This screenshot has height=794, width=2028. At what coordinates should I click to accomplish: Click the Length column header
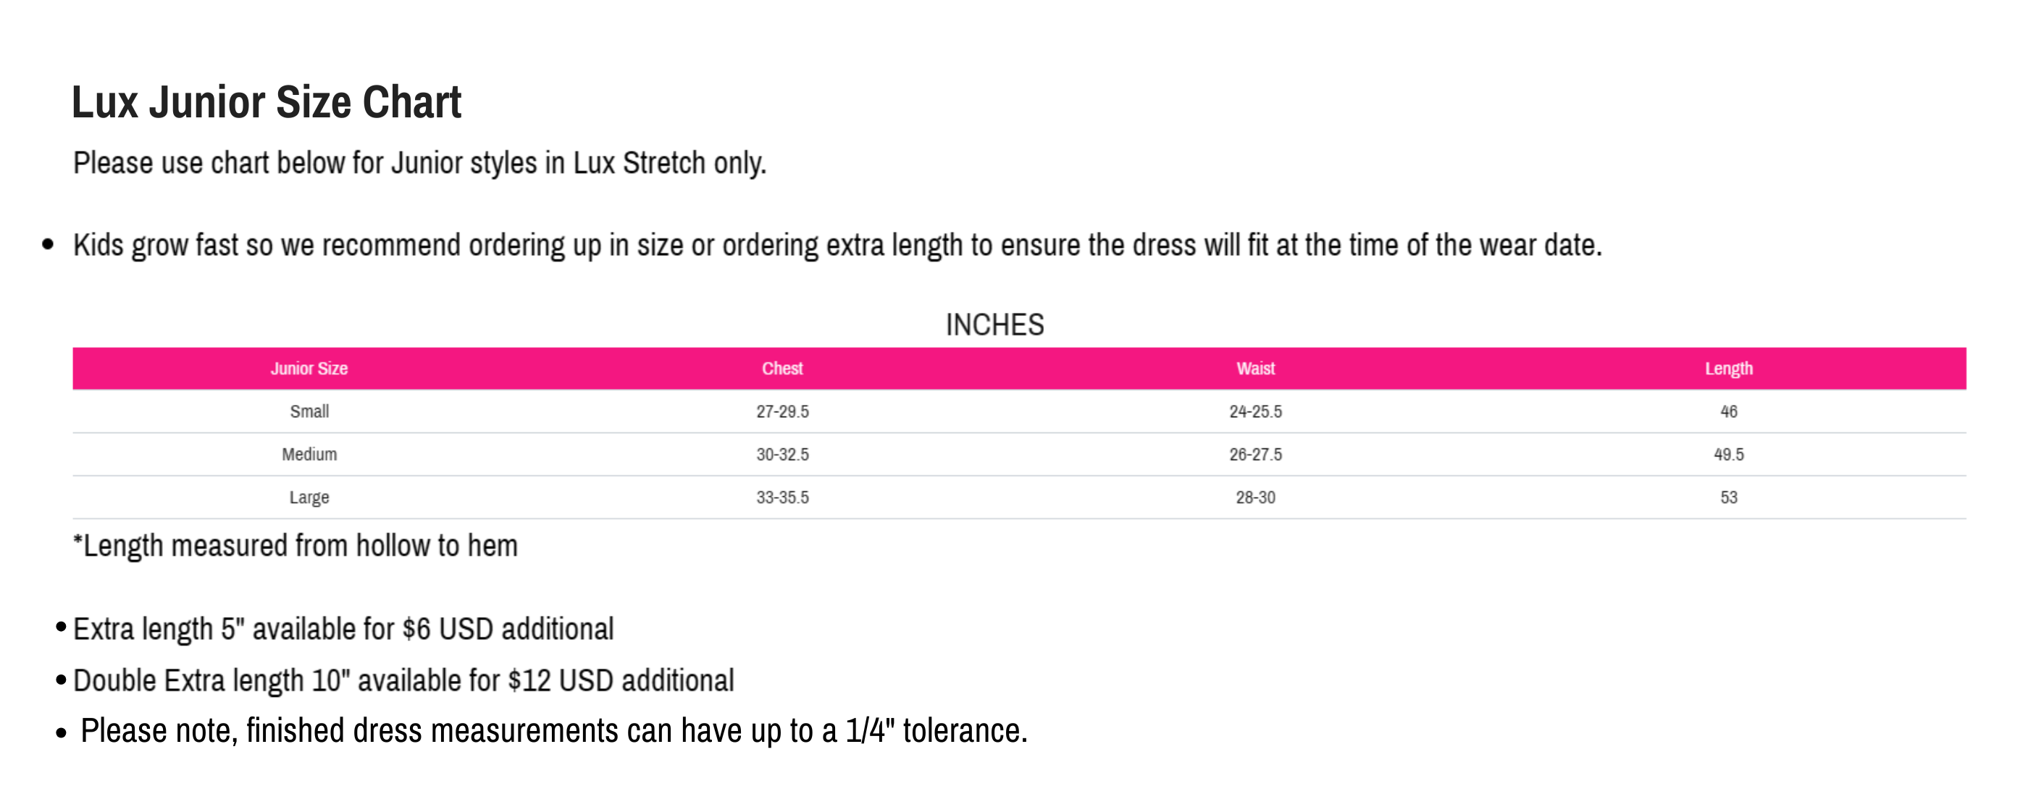coord(1728,369)
